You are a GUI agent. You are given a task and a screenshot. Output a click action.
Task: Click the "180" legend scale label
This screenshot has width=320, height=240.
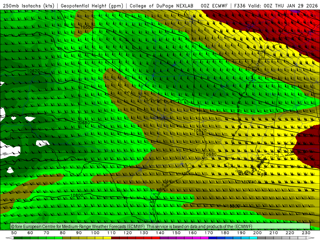pos(225,233)
